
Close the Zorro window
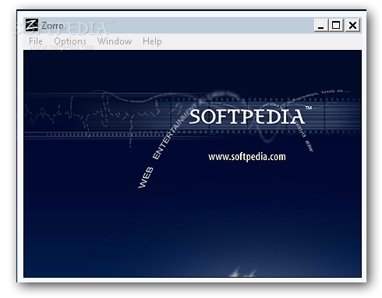click(352, 26)
